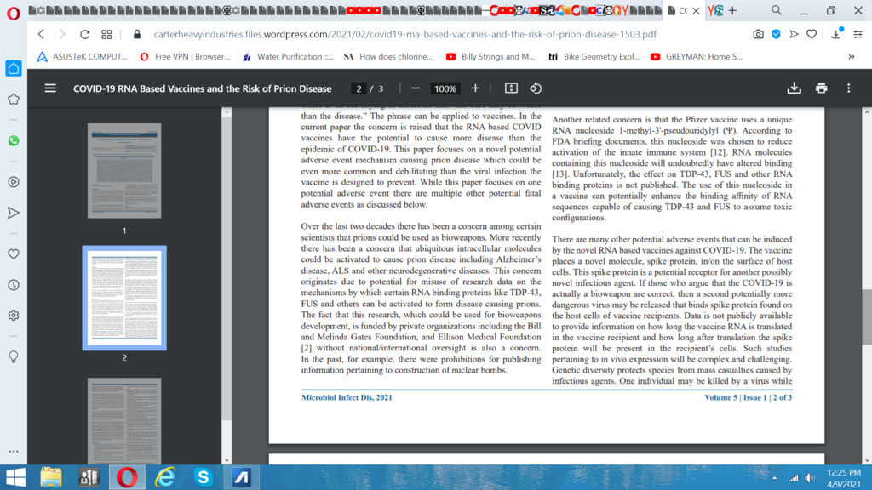Take a snapshot with the camera icon
The width and height of the screenshot is (872, 490).
point(758,35)
